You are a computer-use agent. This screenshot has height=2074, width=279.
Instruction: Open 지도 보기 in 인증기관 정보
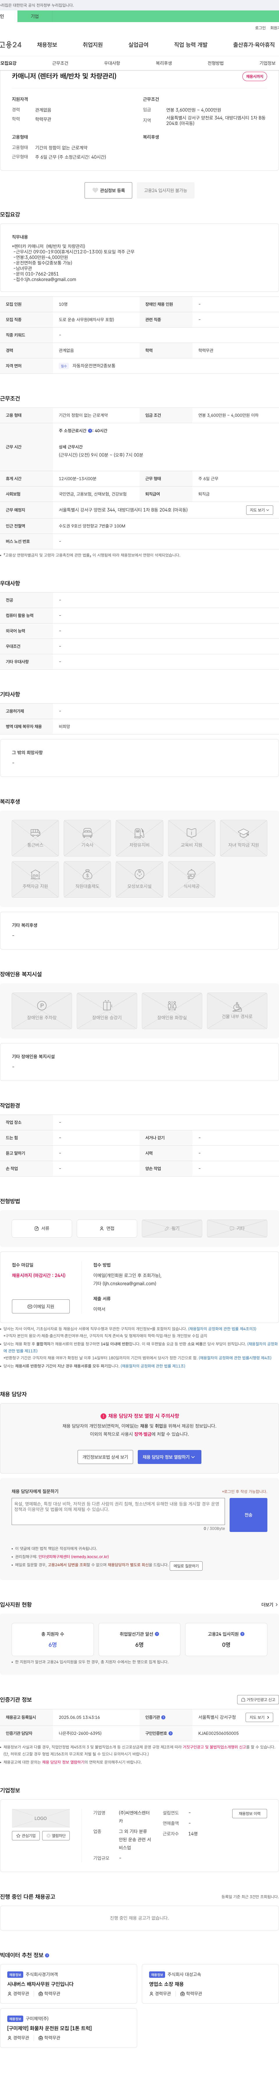point(259,1717)
